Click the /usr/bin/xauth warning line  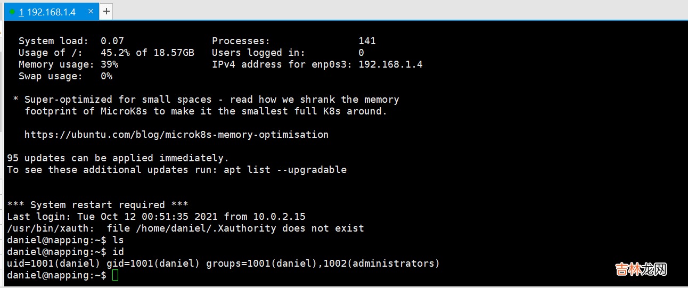point(185,228)
